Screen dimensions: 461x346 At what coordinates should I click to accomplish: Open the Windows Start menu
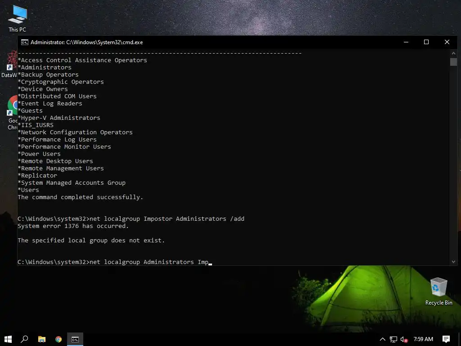point(8,339)
